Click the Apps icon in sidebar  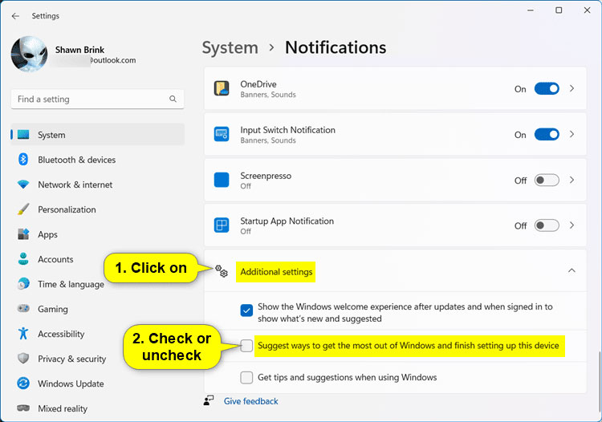pos(23,234)
